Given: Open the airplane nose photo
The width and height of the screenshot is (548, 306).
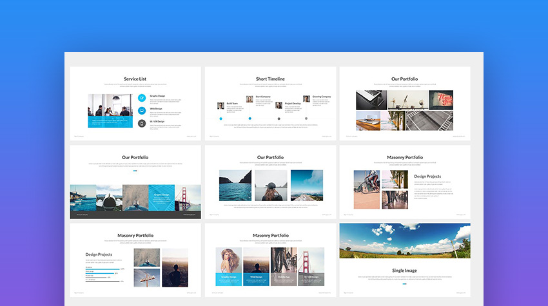Looking at the screenshot, I should 109,198.
